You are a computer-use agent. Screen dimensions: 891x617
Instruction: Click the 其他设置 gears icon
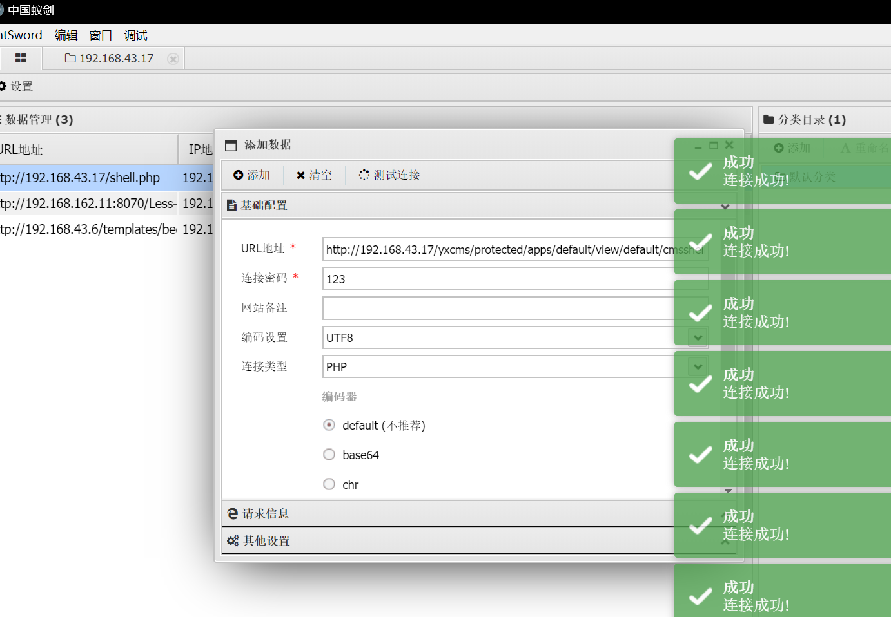point(233,541)
